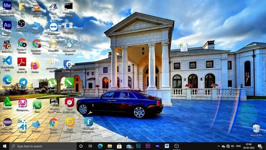Open the green triangle app shortcut

pyautogui.click(x=7, y=103)
